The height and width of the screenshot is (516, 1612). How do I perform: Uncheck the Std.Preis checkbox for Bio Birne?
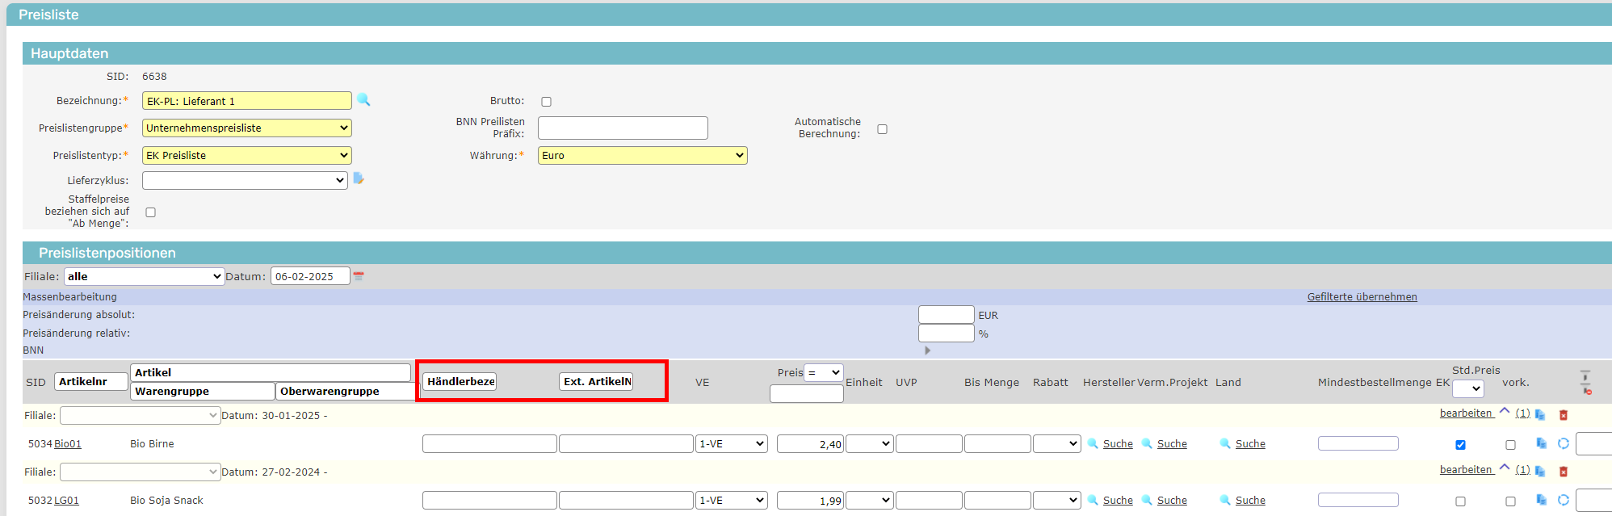1460,445
